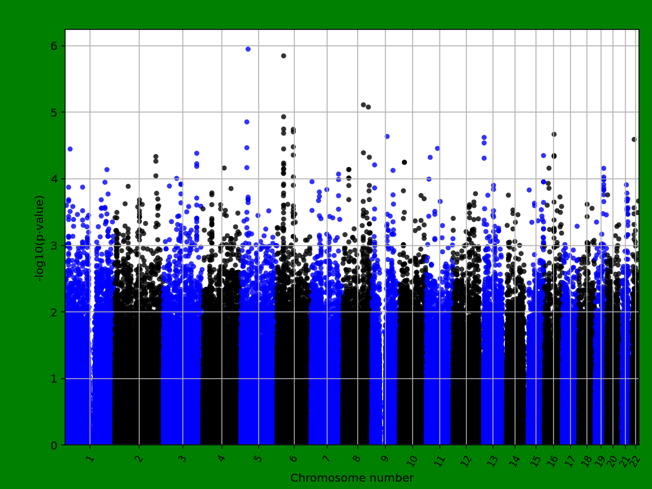Select the blue point near 4.6 above chromosome 13
The image size is (652, 489).
tap(484, 138)
